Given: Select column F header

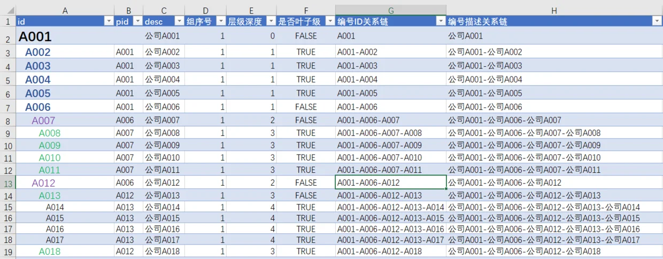Looking at the screenshot, I should coord(306,10).
